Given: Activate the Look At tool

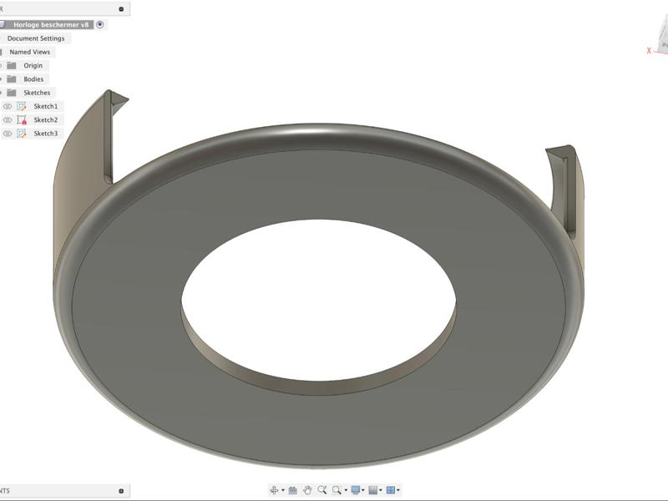Looking at the screenshot, I should pos(293,490).
